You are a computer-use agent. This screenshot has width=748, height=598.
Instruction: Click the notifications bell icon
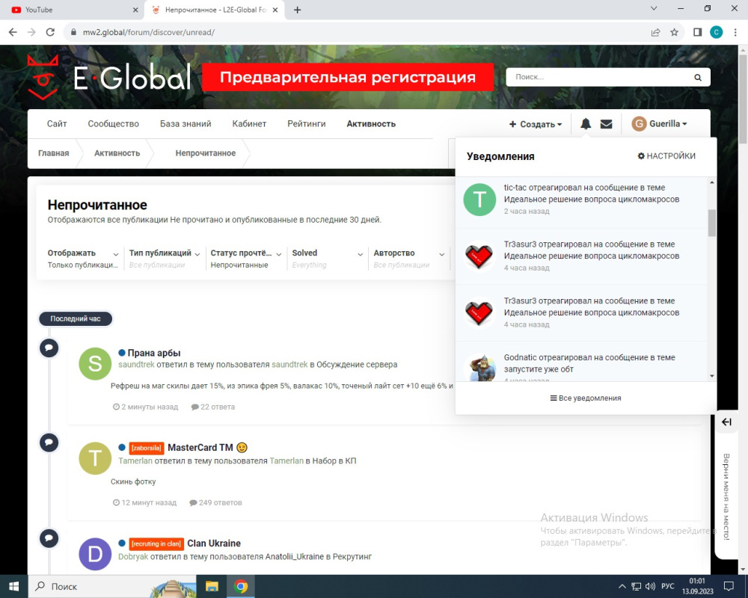coord(586,124)
